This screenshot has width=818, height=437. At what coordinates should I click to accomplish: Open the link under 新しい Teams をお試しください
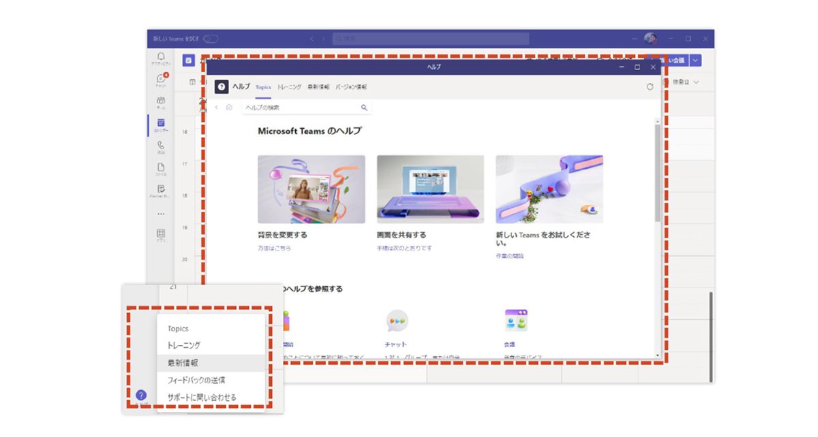510,256
